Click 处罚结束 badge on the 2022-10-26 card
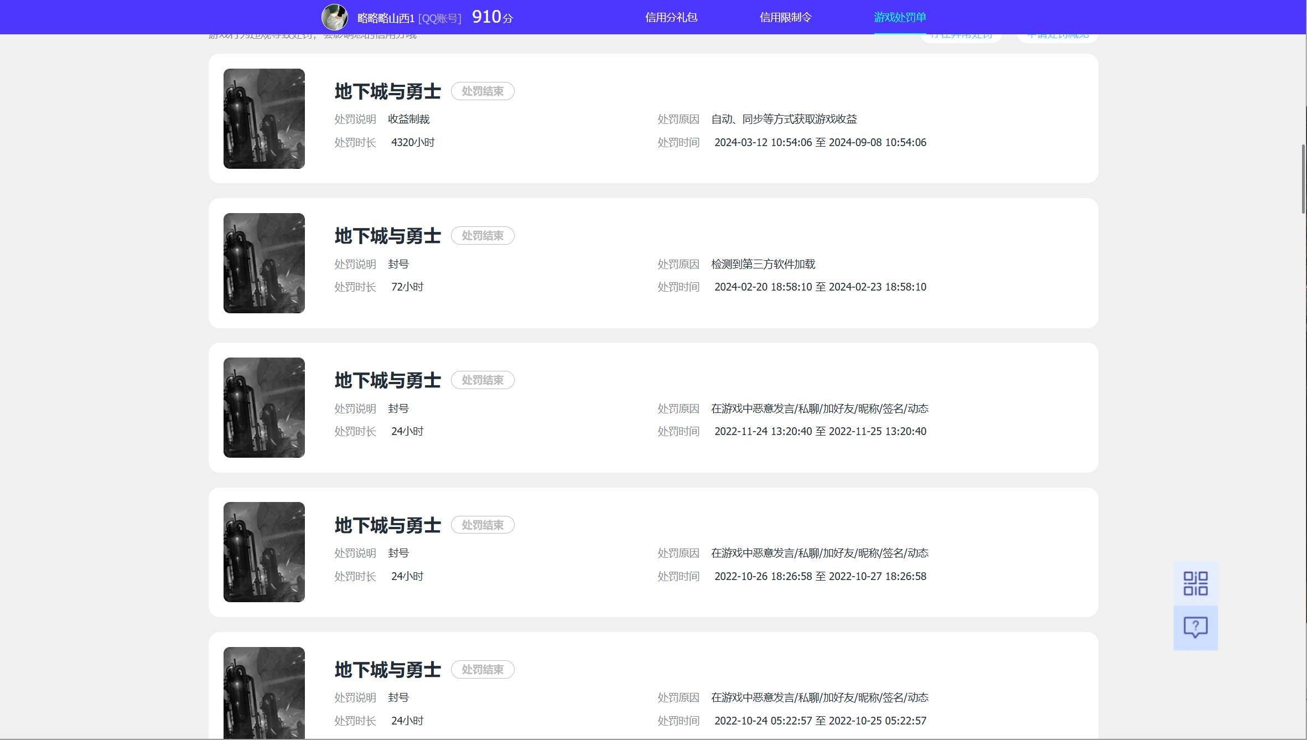Screen dimensions: 1307x740 (x=483, y=525)
